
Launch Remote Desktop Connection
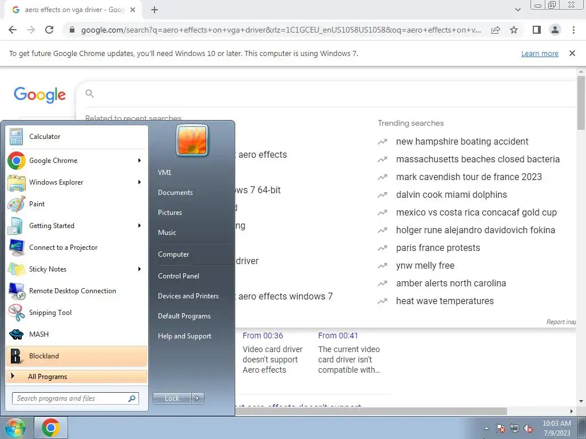coord(77,290)
